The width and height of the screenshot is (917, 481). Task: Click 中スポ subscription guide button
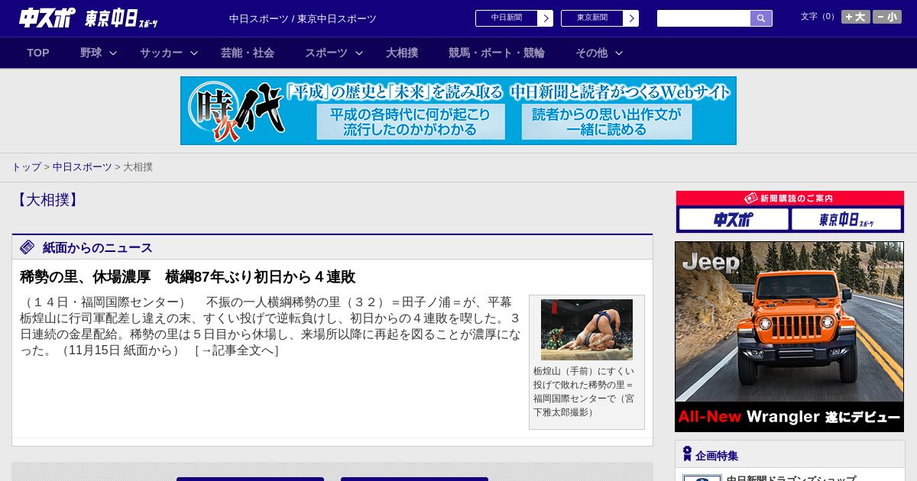(734, 219)
